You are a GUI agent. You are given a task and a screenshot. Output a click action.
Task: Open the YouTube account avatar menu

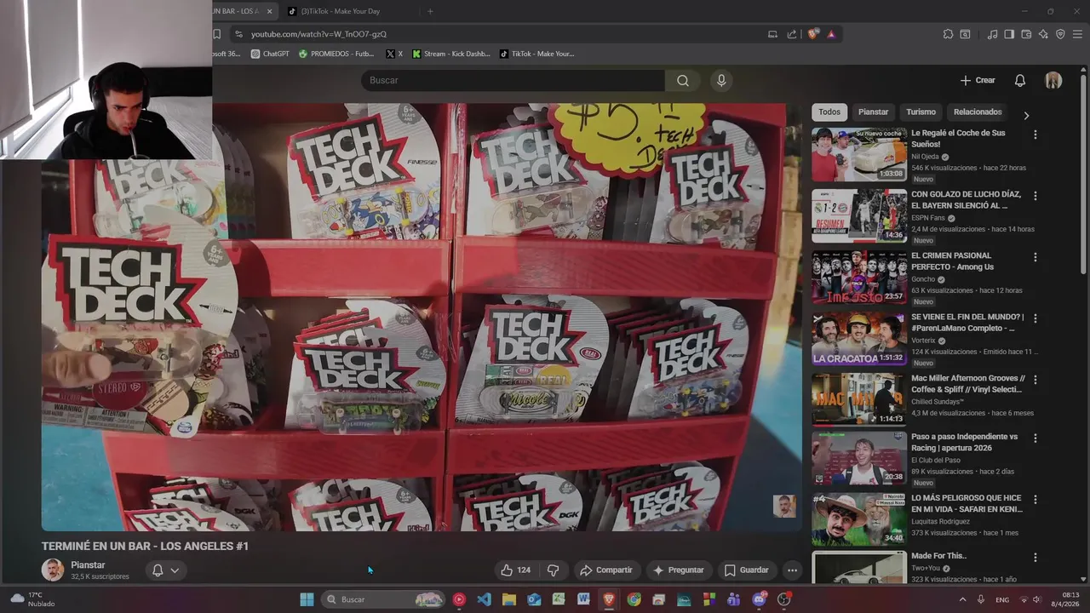[1053, 80]
